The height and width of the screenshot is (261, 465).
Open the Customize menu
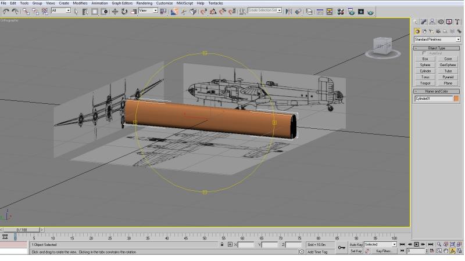164,3
